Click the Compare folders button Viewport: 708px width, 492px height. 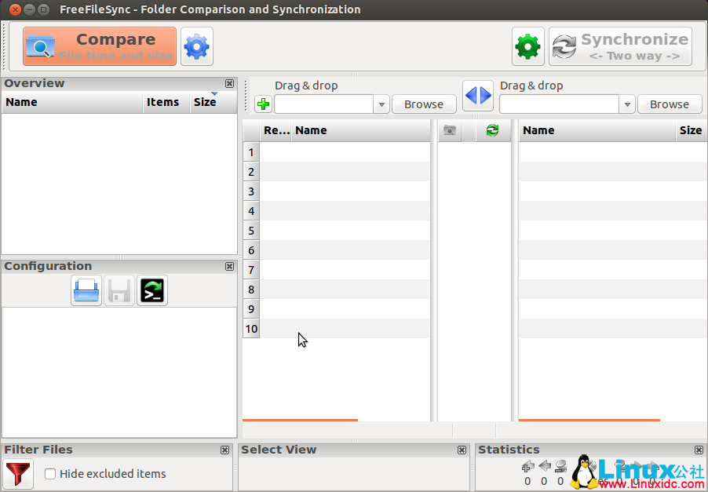coord(100,46)
